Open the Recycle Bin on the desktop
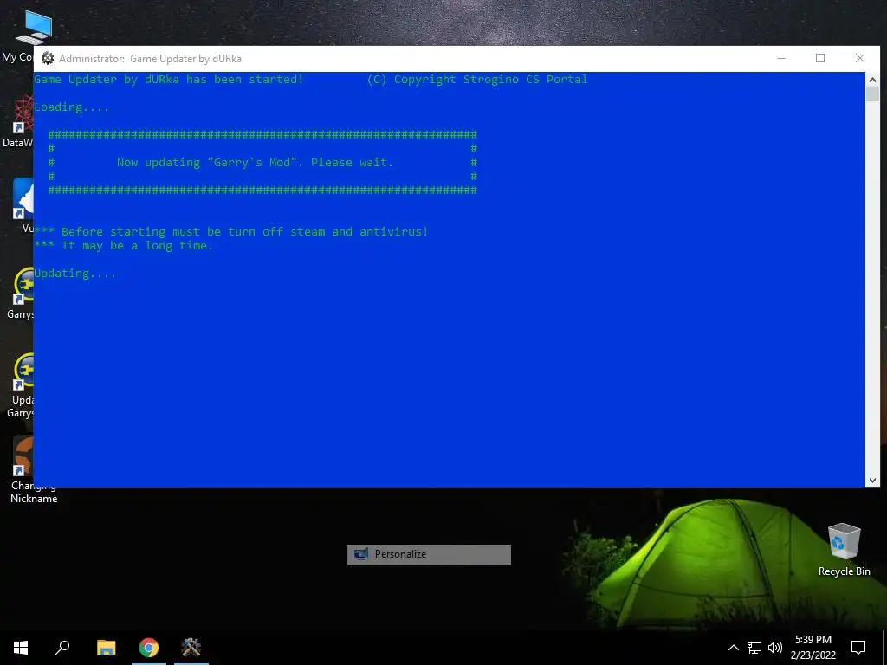 [844, 550]
